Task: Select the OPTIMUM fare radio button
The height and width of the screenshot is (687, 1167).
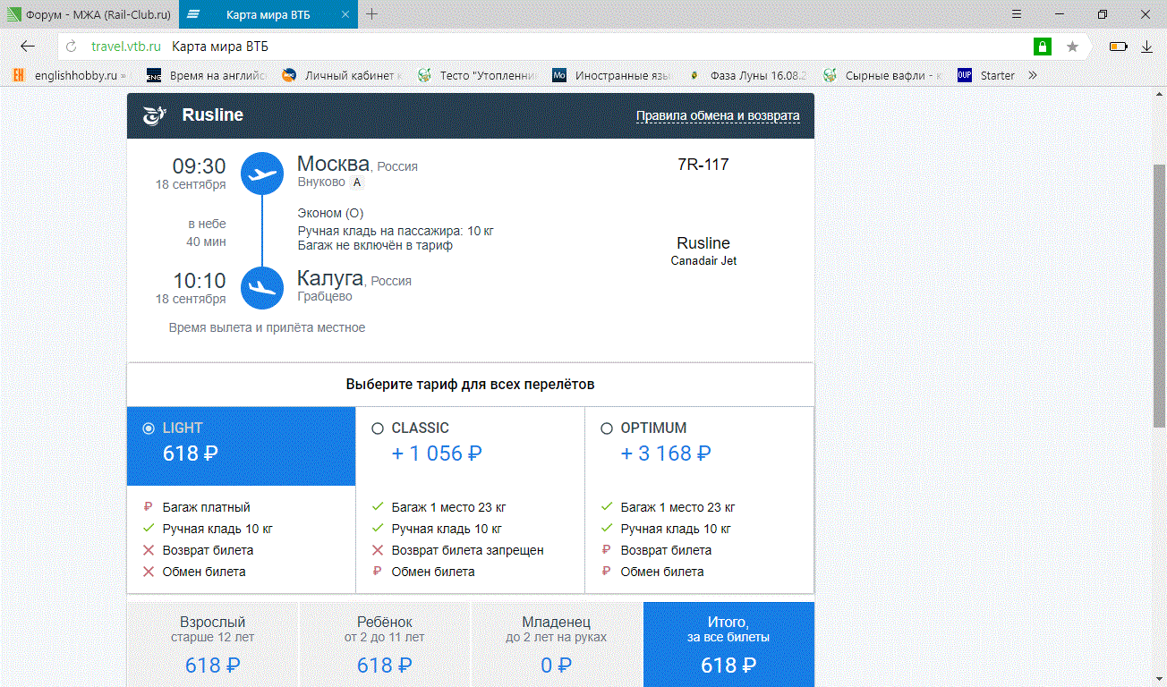Action: (x=607, y=428)
